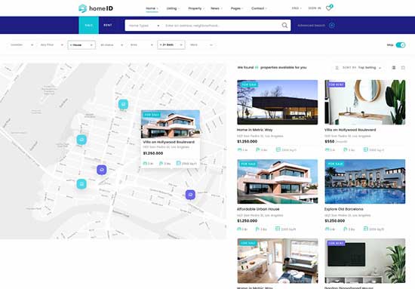Click area icon in the map popup card
This screenshot has width=415, height=289.
tap(179, 163)
